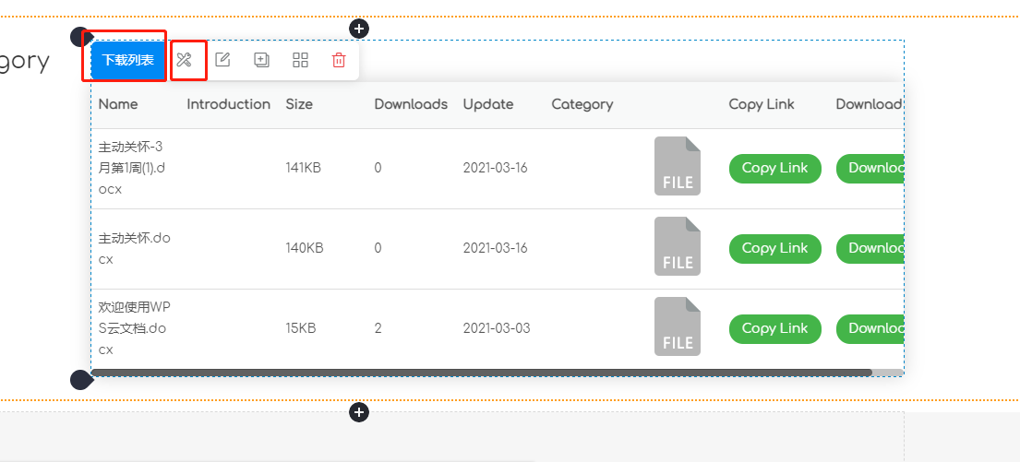Open the four-square grid layout icon

click(300, 61)
